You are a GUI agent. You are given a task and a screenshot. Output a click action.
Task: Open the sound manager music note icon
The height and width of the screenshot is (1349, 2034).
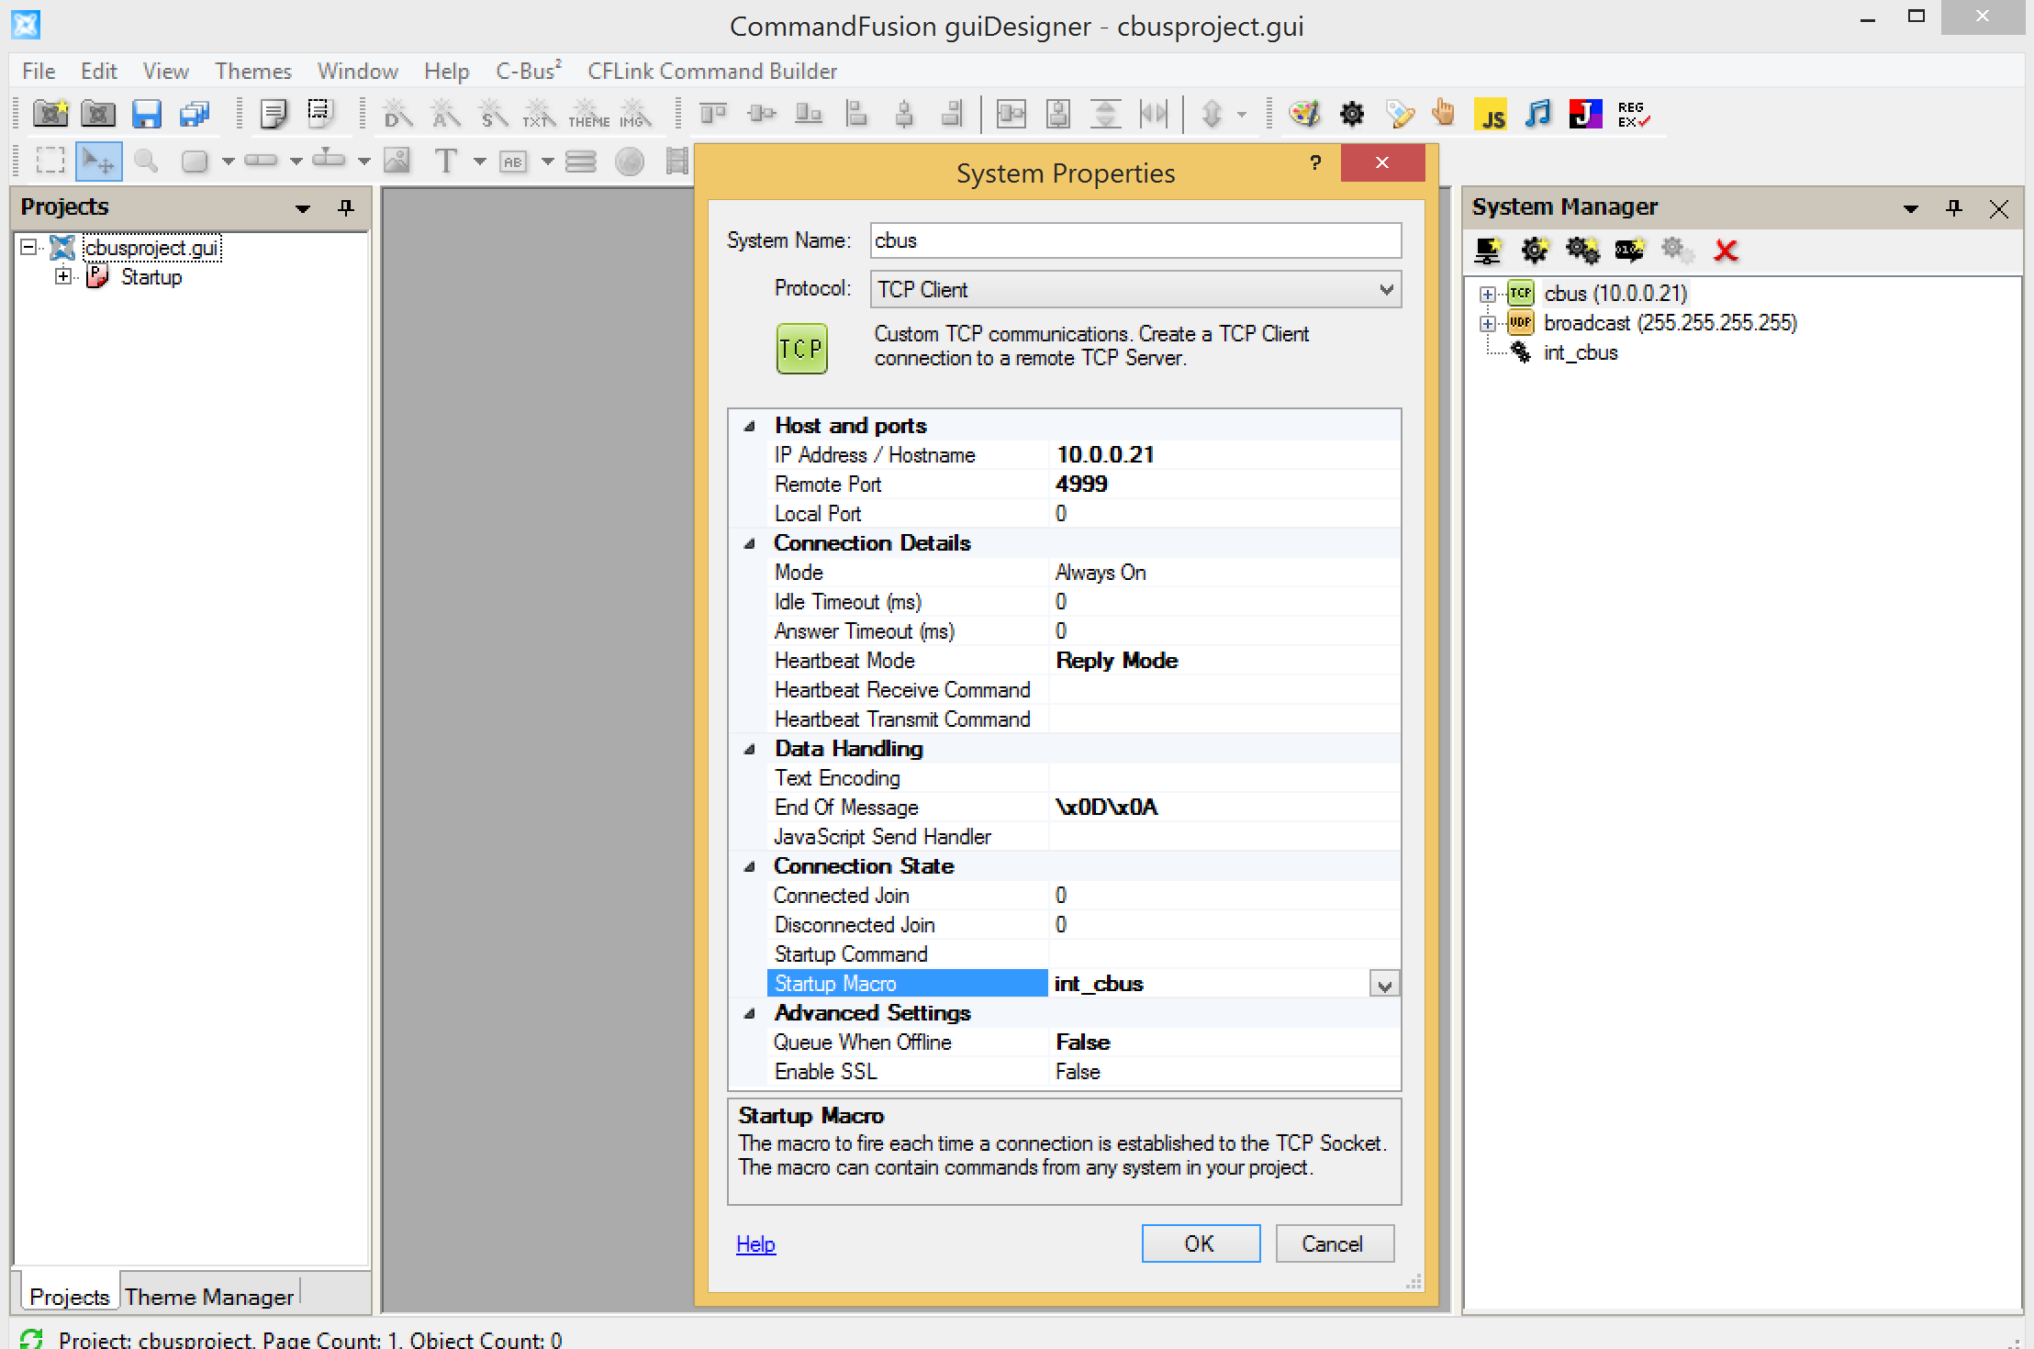[x=1537, y=114]
